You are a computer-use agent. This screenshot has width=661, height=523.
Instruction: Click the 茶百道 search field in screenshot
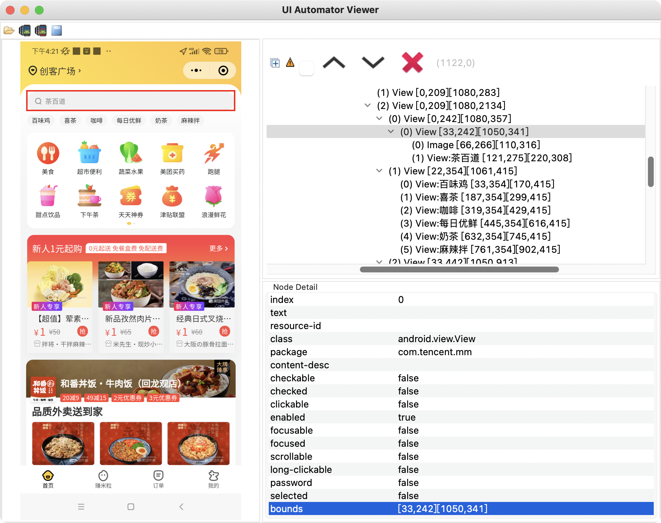(x=131, y=101)
